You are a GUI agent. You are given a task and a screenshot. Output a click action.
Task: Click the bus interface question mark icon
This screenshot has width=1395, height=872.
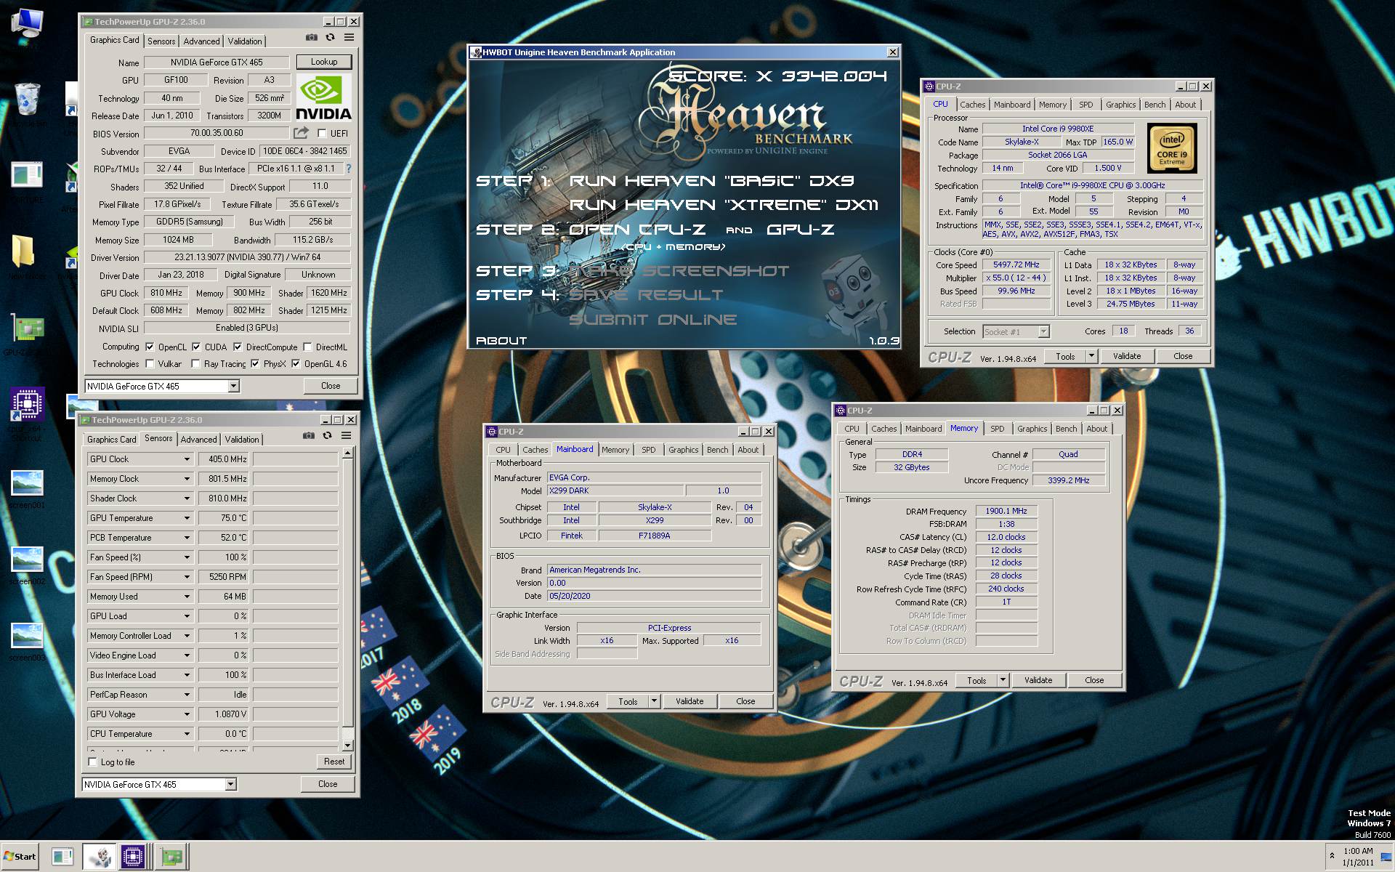[349, 169]
